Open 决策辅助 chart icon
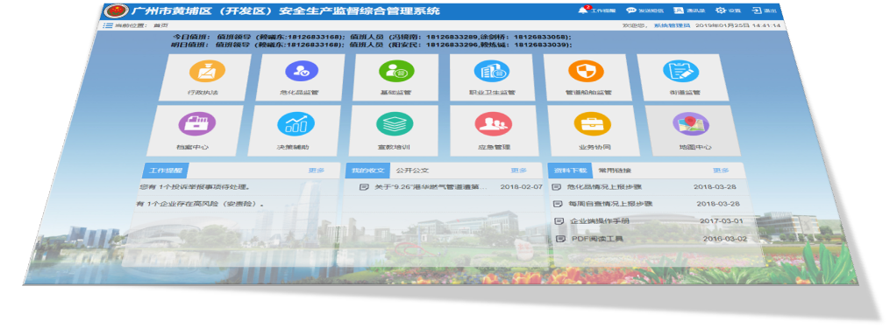Image resolution: width=890 pixels, height=328 pixels. [295, 124]
